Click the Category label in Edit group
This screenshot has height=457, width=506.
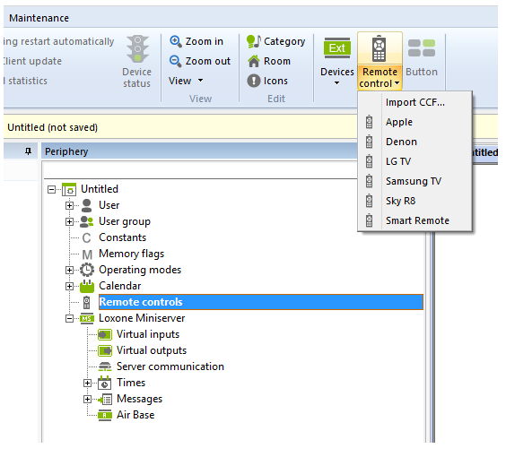click(284, 41)
